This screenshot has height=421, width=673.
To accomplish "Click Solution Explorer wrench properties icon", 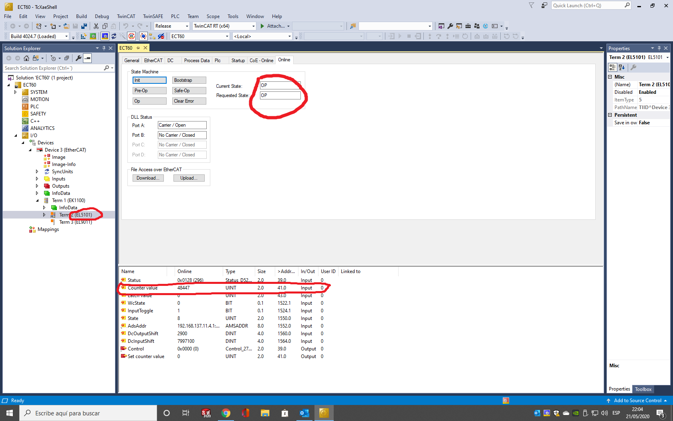I will coord(79,58).
